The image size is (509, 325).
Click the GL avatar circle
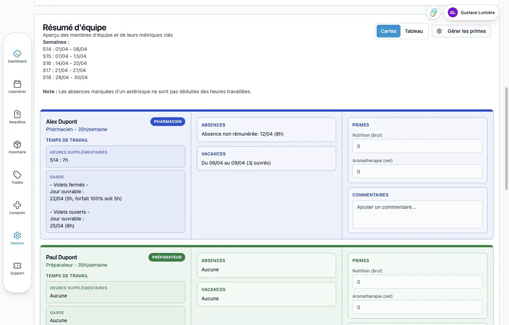click(452, 13)
